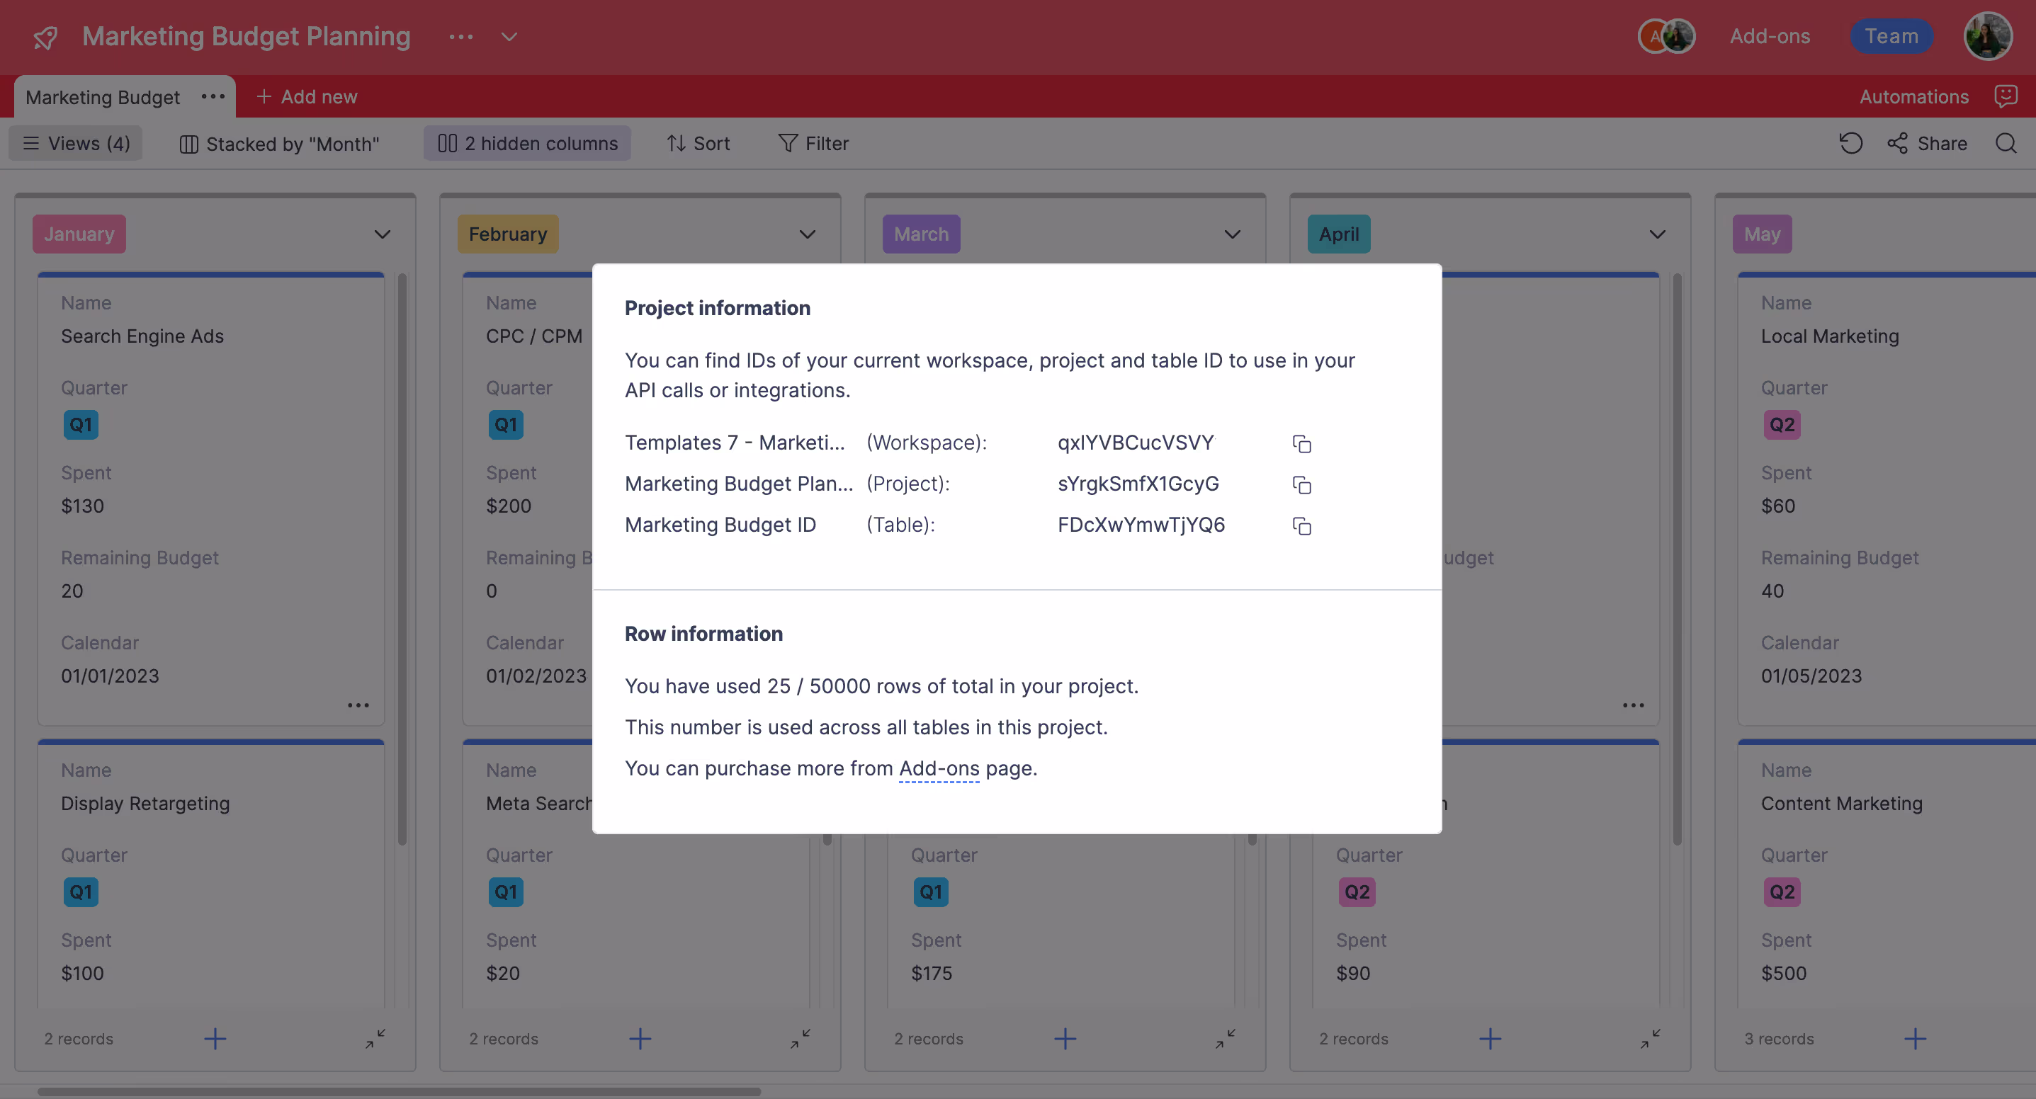Image resolution: width=2036 pixels, height=1099 pixels.
Task: Add record to March stack
Action: tap(1065, 1039)
